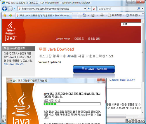
Task: Focus the 검색 search field on Java page
Action: click(x=131, y=24)
